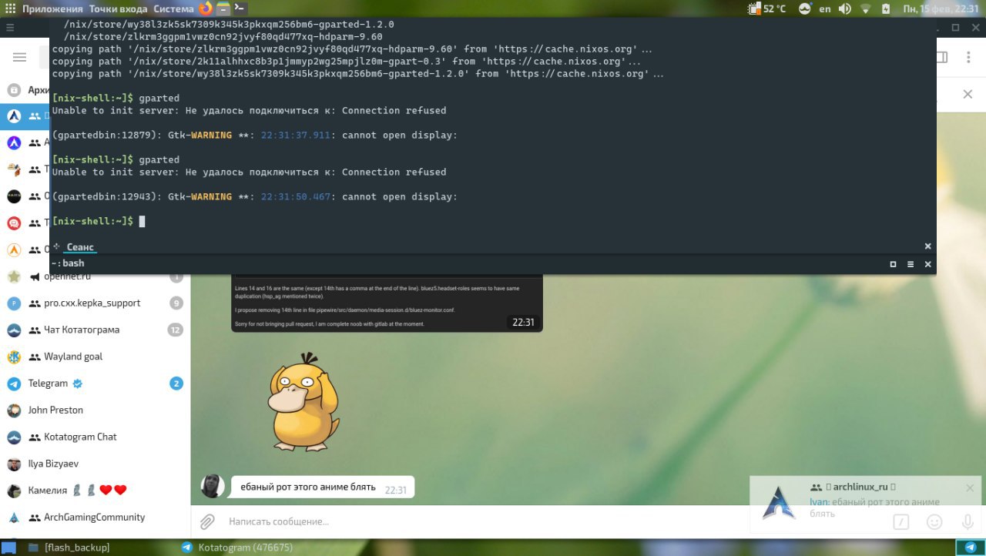Open the Ilya Bizyaev chat
This screenshot has width=986, height=556.
click(x=96, y=464)
